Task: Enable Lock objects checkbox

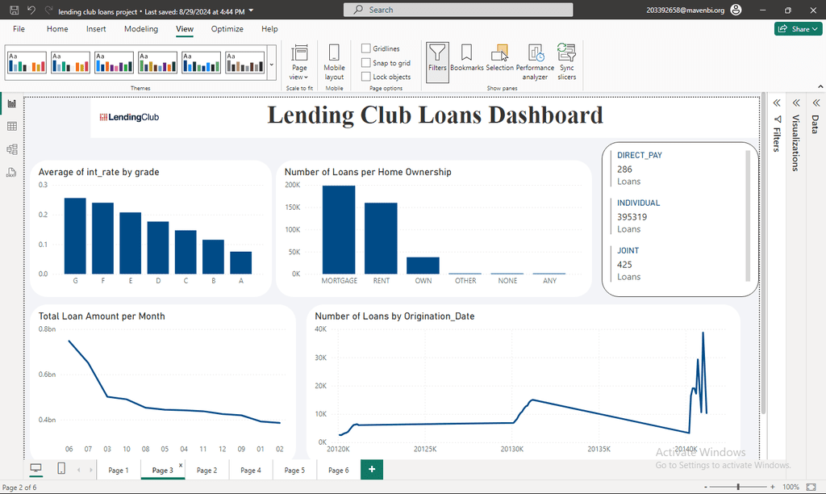Action: [x=366, y=77]
